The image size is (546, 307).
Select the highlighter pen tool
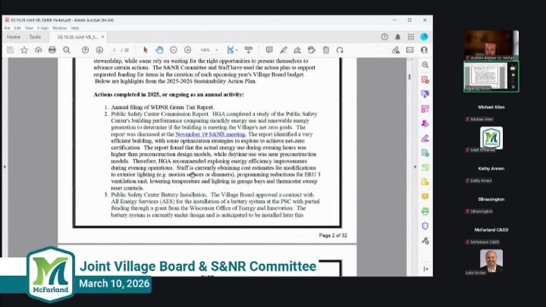(x=284, y=50)
